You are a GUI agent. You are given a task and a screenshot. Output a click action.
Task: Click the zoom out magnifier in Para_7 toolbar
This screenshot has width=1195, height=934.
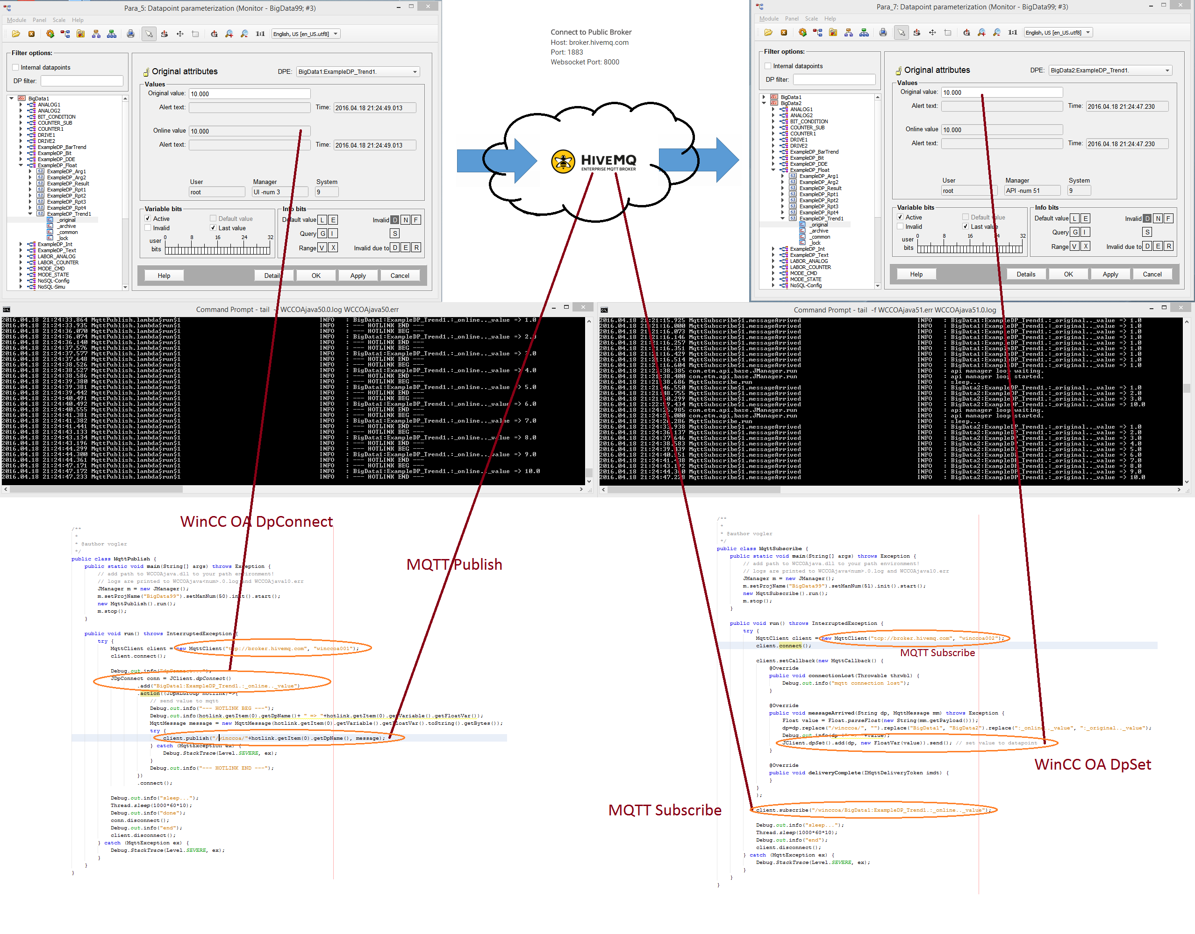[x=997, y=33]
